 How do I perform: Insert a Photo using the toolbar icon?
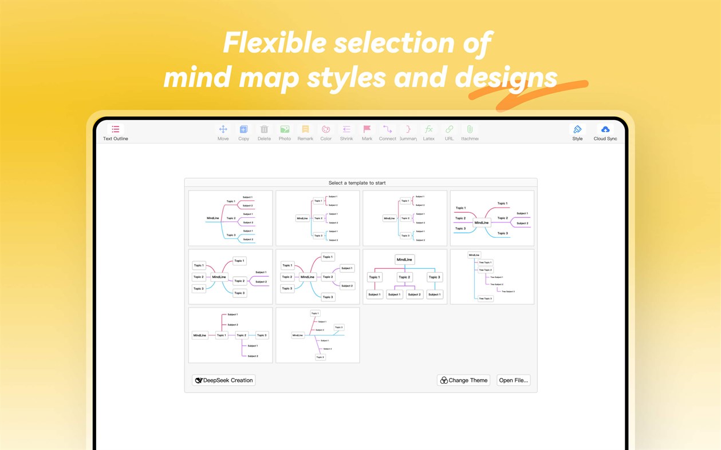point(285,129)
